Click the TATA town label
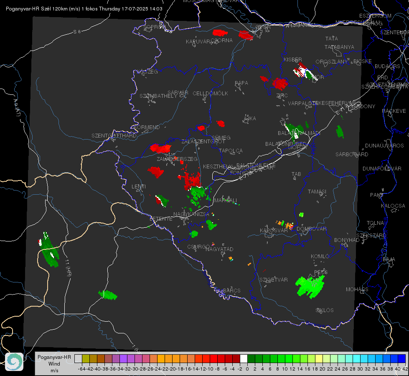409x376 pixels. 332,38
